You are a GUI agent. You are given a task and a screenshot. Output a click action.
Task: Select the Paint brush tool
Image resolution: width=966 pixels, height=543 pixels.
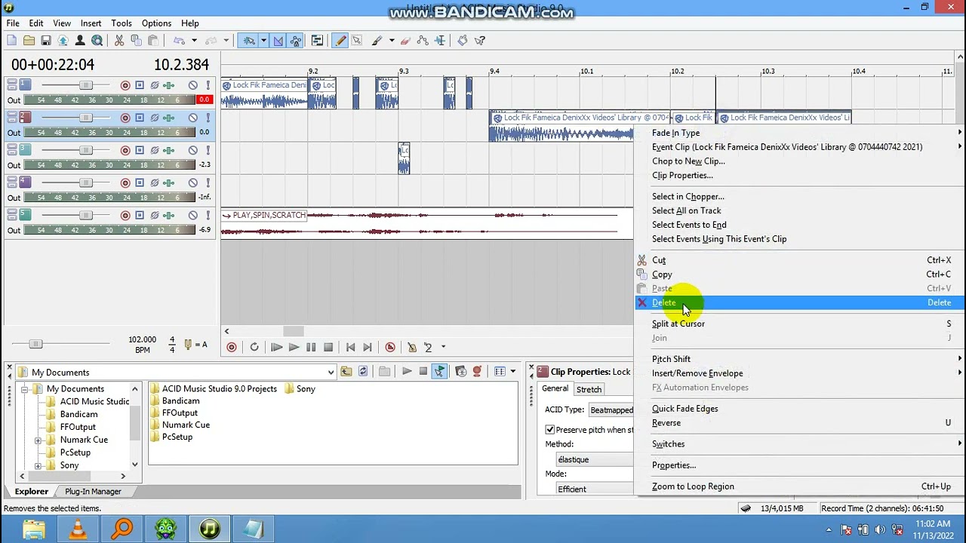pyautogui.click(x=377, y=41)
